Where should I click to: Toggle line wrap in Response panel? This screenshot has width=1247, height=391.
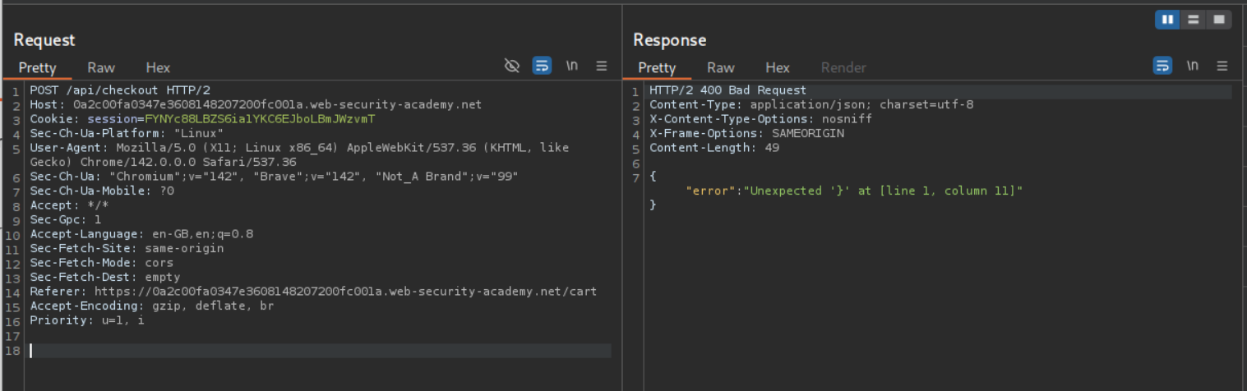pos(1162,67)
